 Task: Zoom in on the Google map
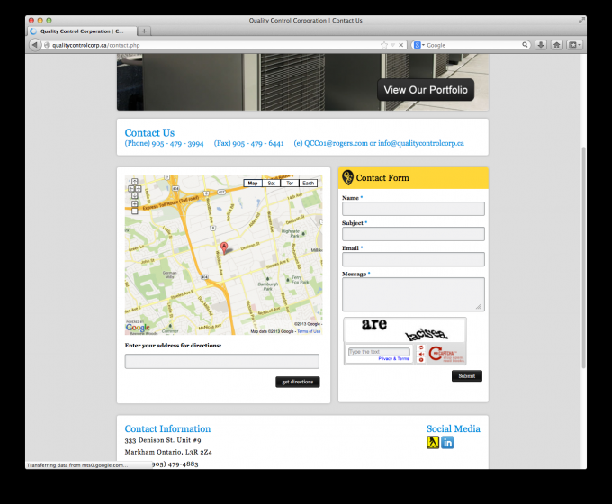click(x=134, y=203)
